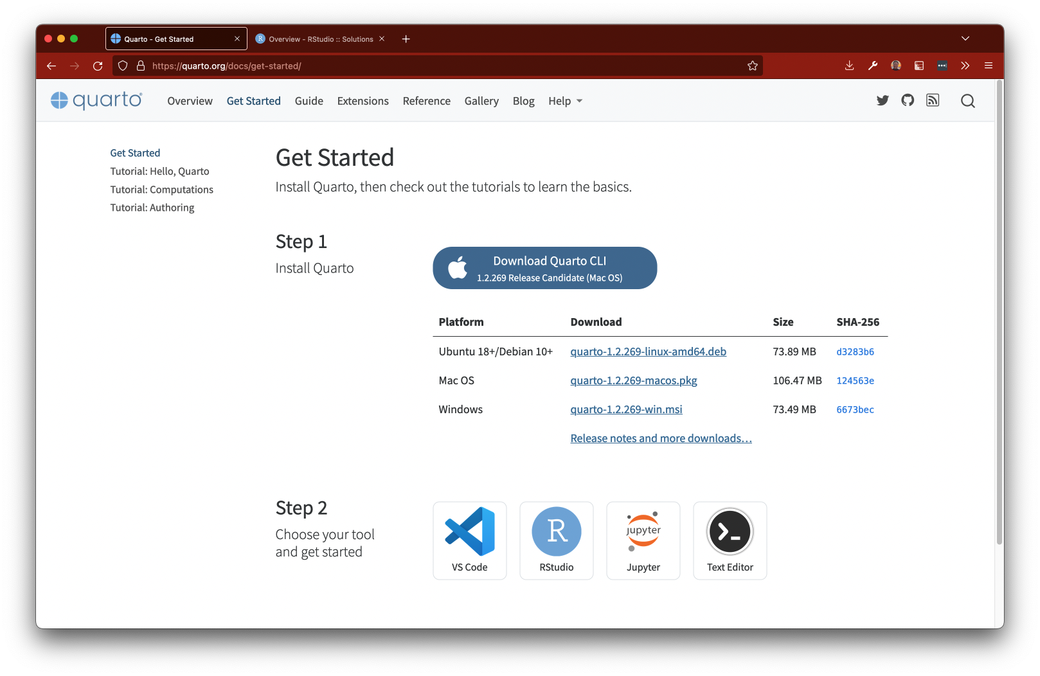Click the Download Quarto CLI button
Screen dimensions: 1040x676
point(544,268)
